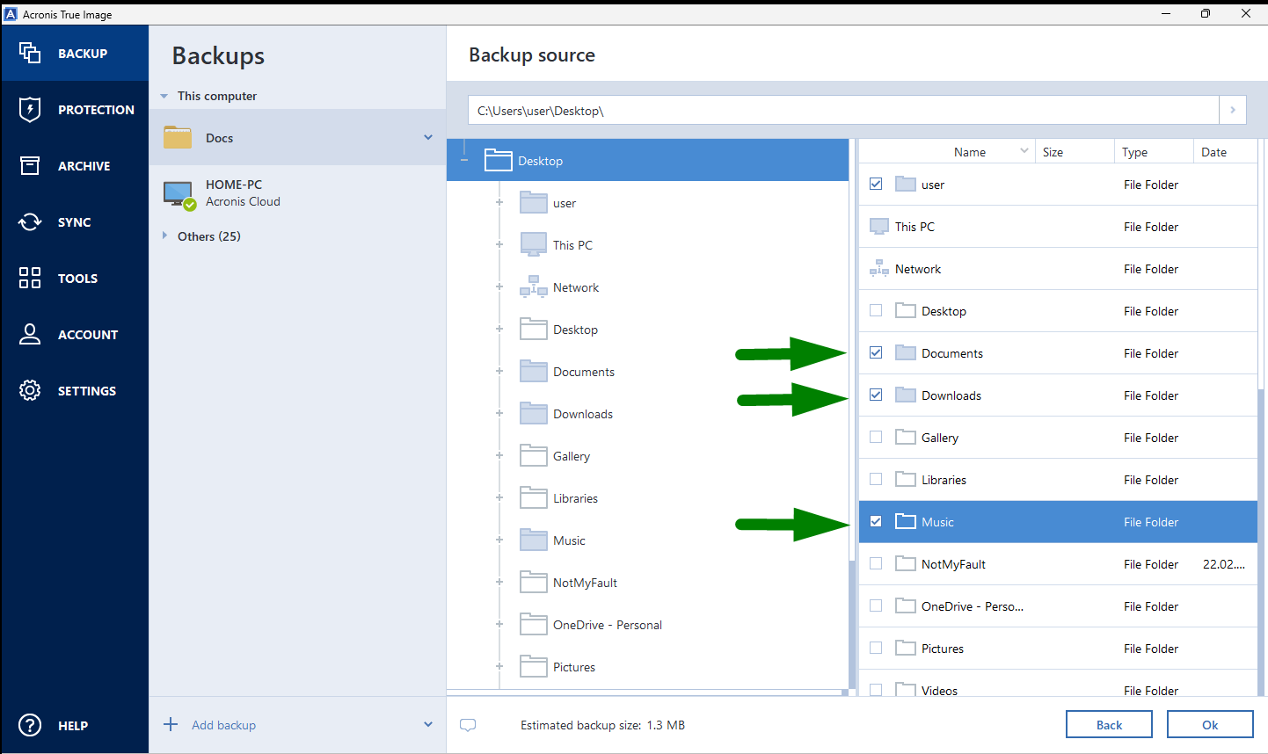This screenshot has height=754, width=1268.
Task: Open the Sync section
Action: coord(74,221)
